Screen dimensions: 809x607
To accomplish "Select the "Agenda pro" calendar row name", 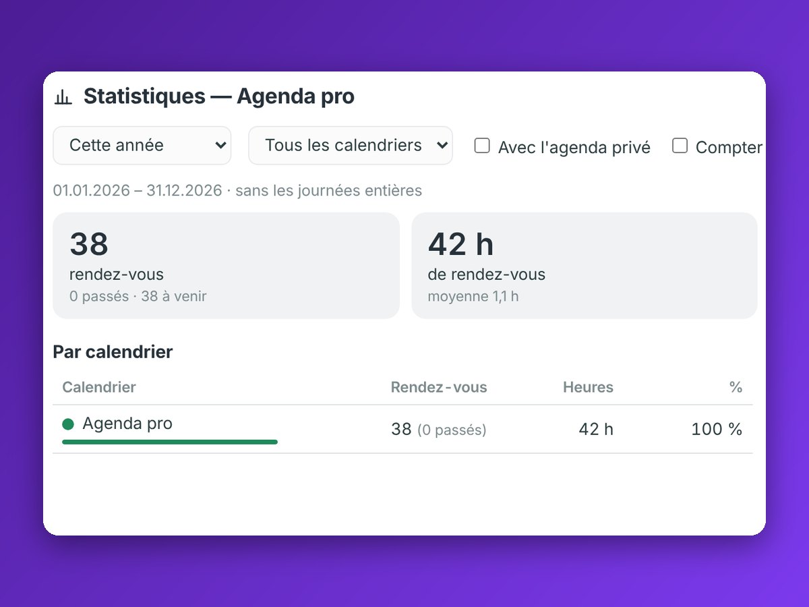I will coord(127,424).
